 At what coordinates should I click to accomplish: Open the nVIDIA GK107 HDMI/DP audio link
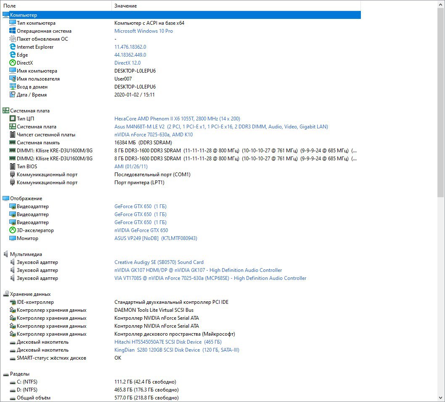198,270
